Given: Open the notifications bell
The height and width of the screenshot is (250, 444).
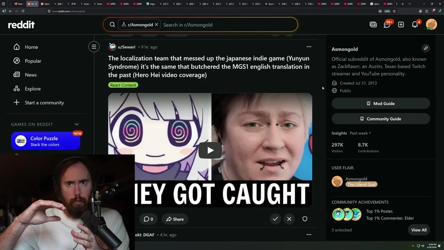Looking at the screenshot, I should (x=415, y=24).
